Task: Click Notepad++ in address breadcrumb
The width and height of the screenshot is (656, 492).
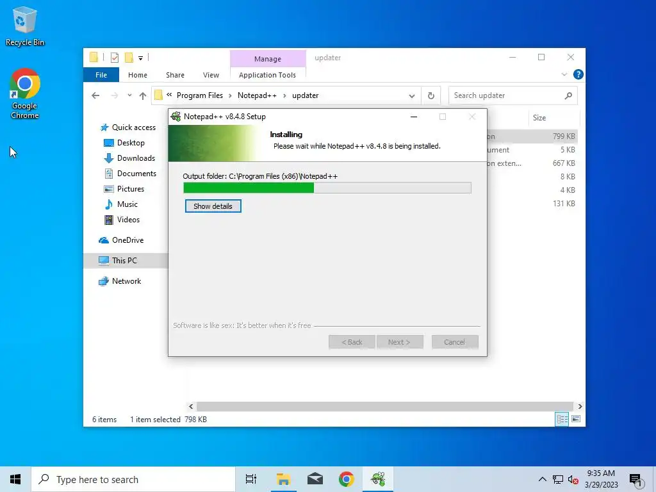Action: [x=257, y=95]
